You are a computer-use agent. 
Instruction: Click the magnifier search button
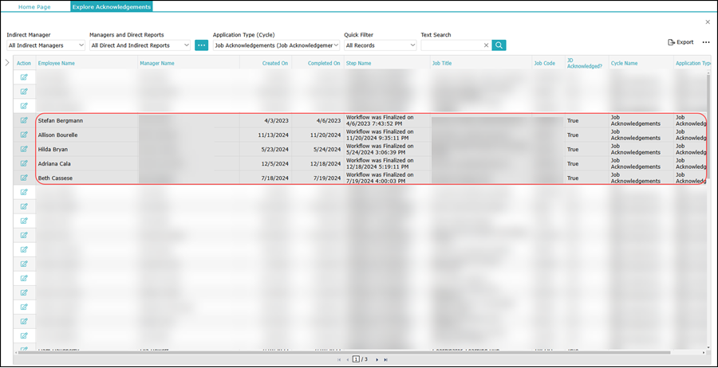click(x=499, y=45)
